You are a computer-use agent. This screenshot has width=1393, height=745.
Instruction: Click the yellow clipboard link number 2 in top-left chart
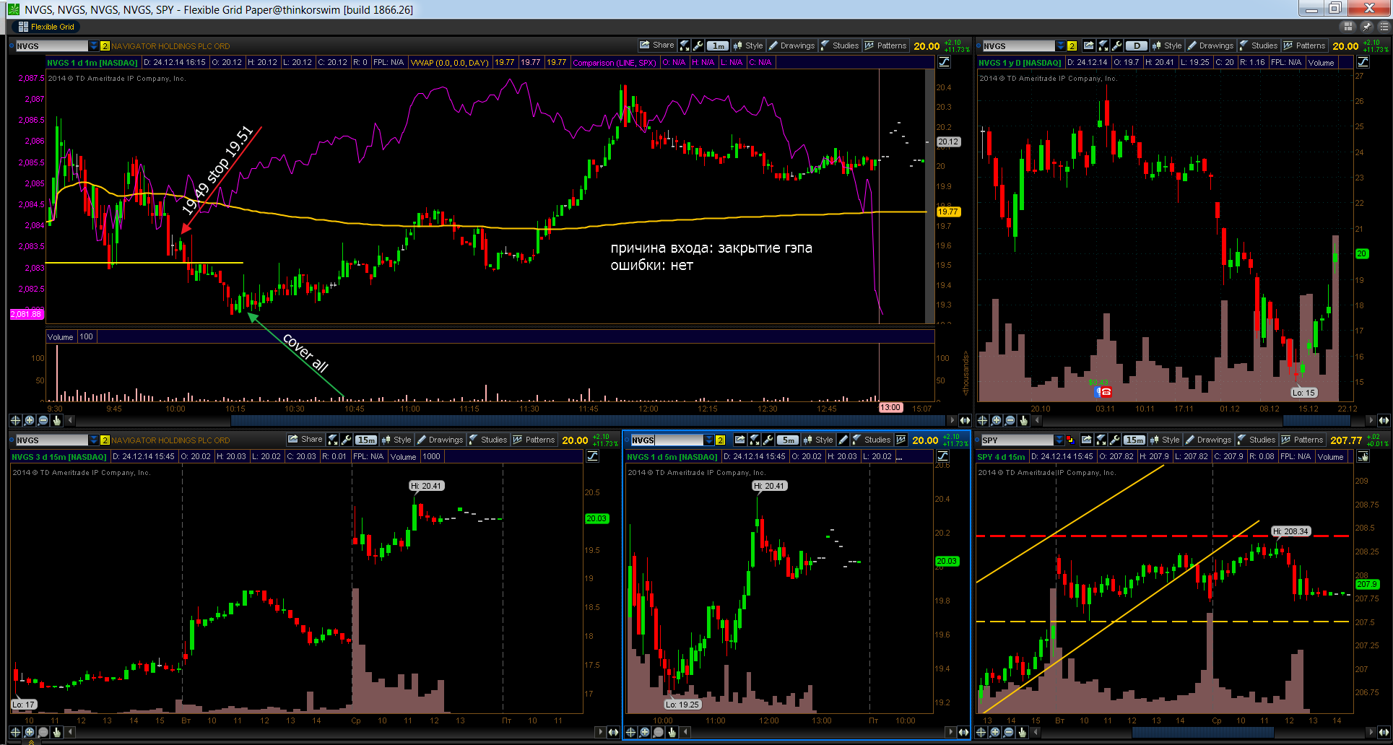(x=105, y=45)
